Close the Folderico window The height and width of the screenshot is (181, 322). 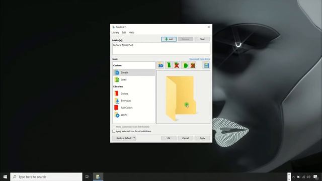(x=209, y=27)
